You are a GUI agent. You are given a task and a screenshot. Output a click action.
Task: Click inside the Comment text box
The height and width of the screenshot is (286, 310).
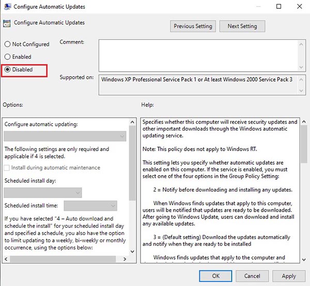click(x=198, y=56)
